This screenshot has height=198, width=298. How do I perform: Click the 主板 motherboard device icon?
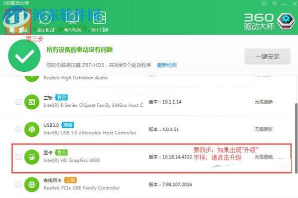pyautogui.click(x=31, y=102)
